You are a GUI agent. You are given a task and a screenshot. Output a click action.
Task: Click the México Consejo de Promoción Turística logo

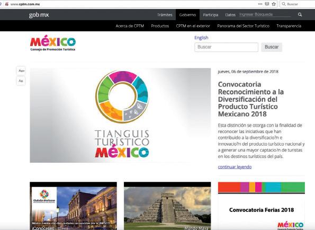[53, 43]
